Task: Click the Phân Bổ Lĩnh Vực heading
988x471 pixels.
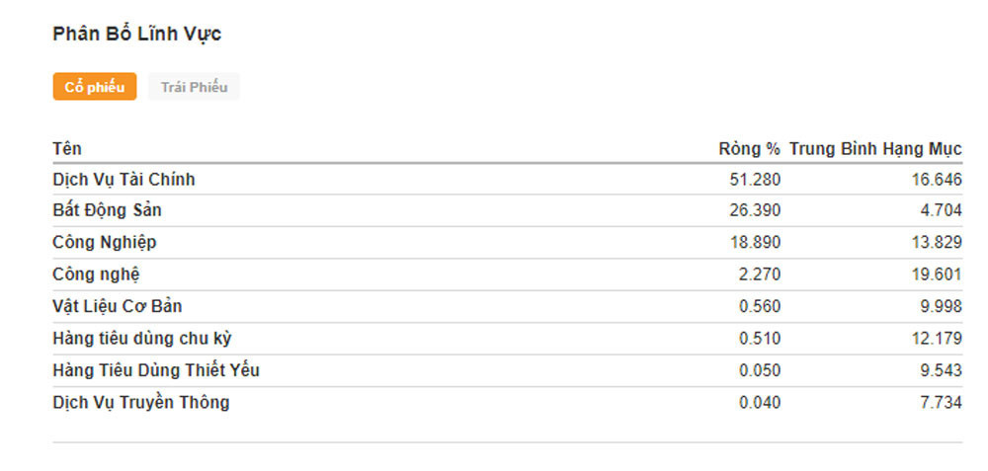Action: pos(136,35)
